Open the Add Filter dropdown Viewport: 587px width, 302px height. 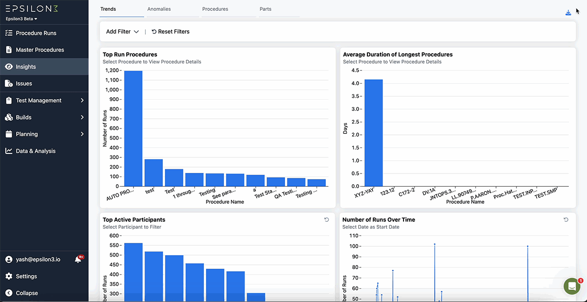122,31
